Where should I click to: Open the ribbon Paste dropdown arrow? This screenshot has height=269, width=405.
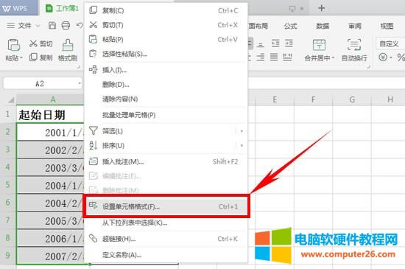click(x=21, y=58)
